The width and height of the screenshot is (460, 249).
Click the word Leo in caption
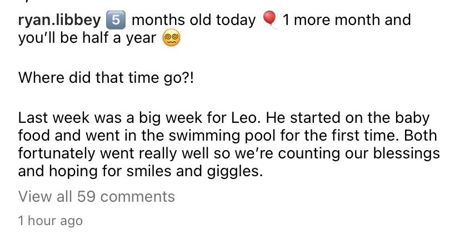coord(246,118)
